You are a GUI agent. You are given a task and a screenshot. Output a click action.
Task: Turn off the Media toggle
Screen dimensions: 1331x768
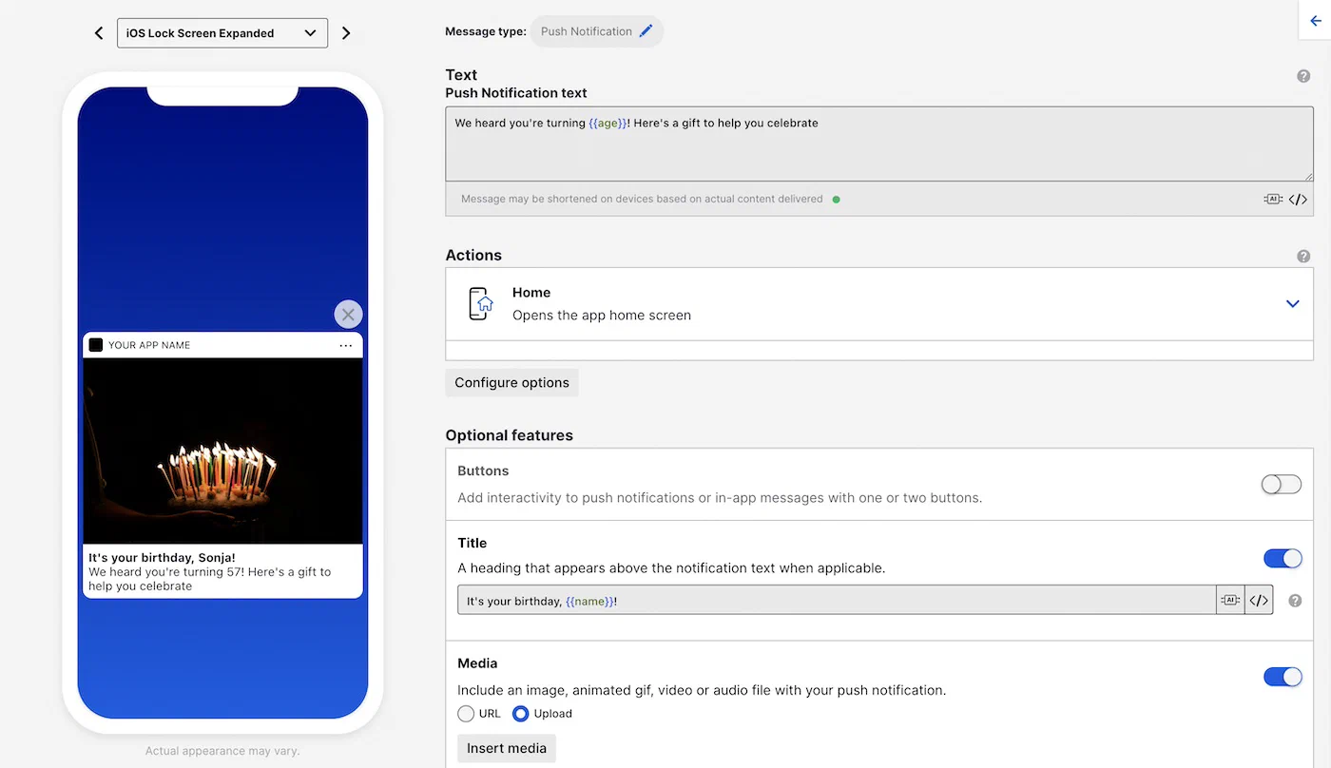tap(1283, 676)
